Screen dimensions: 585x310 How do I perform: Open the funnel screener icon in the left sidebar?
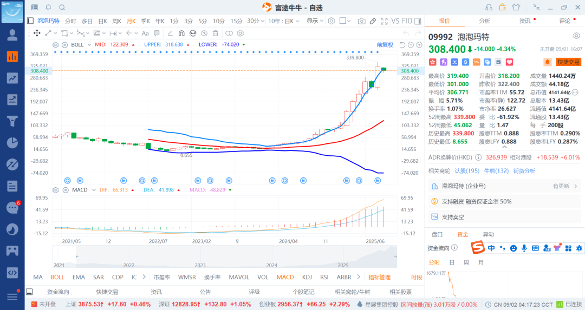[12, 121]
